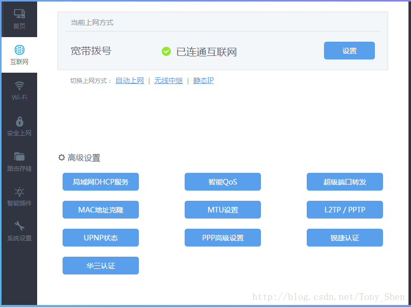Open the 首页 home icon in sidebar

[19, 14]
